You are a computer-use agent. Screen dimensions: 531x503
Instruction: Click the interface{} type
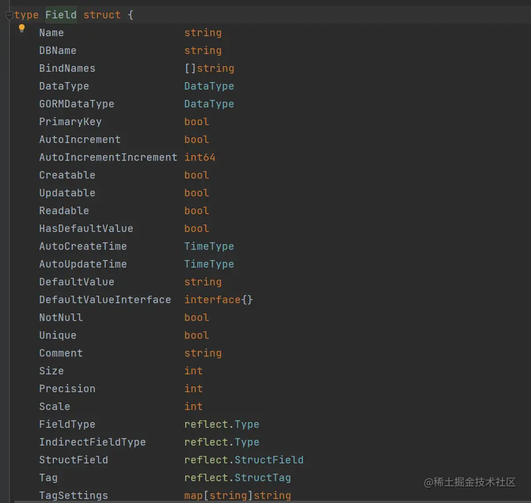tap(219, 300)
